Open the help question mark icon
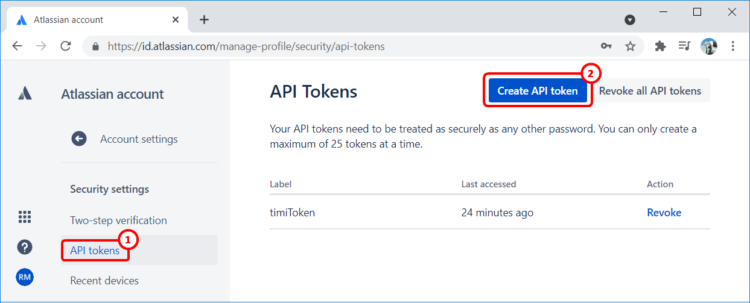 pyautogui.click(x=25, y=247)
